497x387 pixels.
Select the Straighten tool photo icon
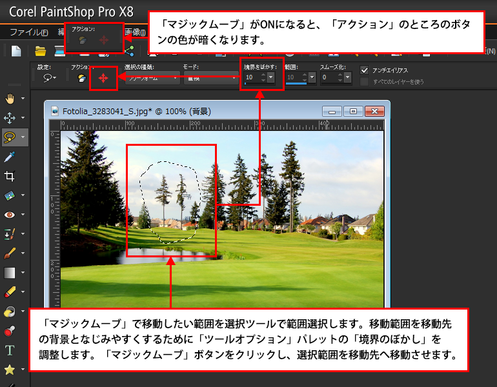point(10,195)
